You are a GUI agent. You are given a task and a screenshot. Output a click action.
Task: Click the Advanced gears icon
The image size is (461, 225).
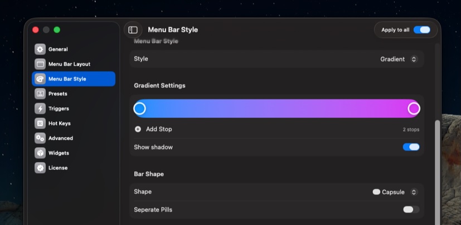point(40,138)
